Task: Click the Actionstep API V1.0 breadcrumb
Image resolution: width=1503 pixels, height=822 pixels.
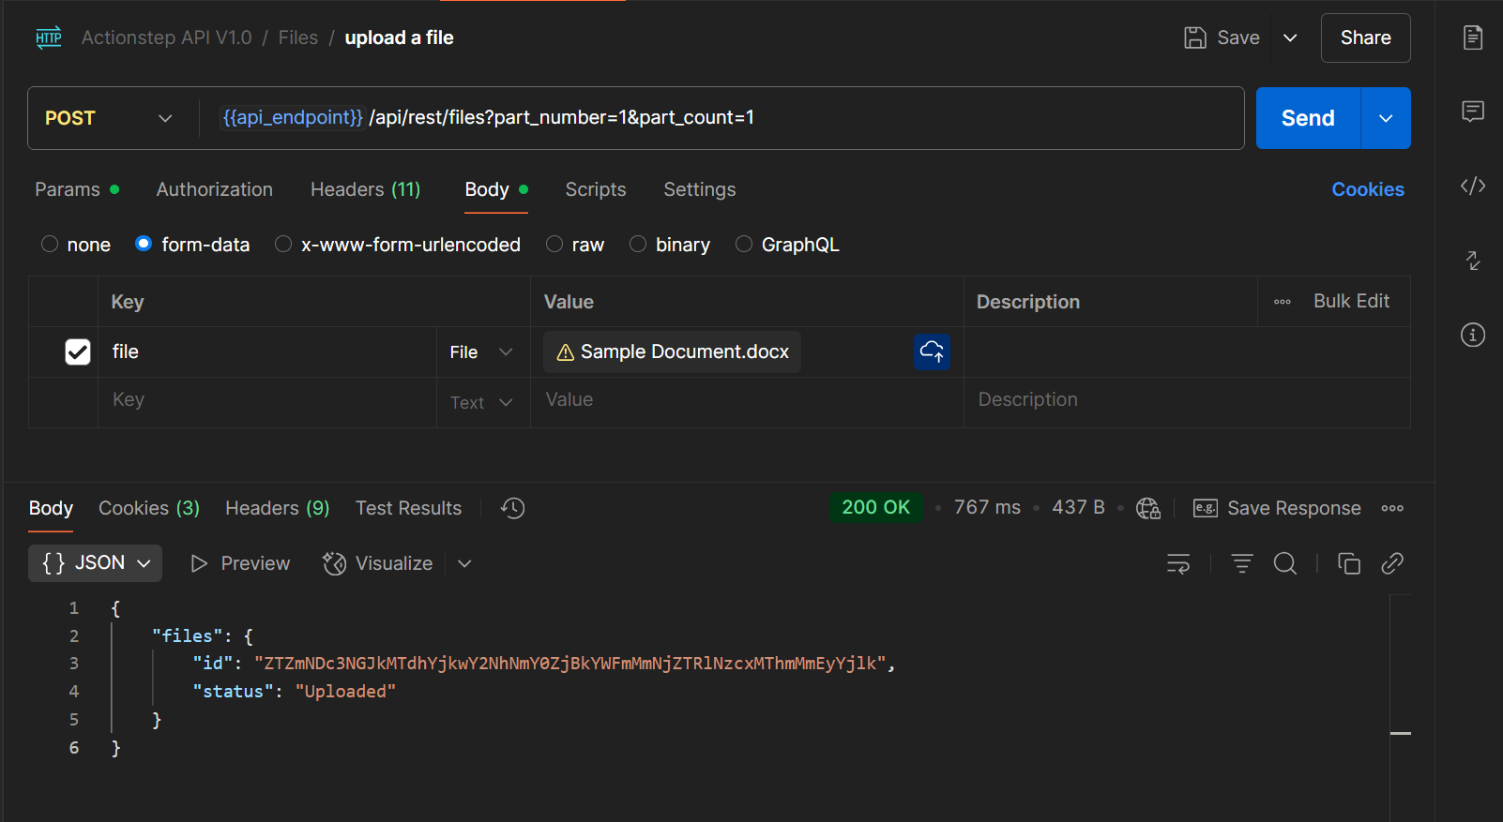Action: [x=167, y=37]
